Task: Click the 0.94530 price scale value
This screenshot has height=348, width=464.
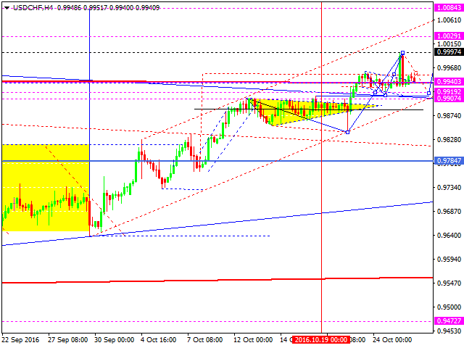Action: tap(449, 331)
